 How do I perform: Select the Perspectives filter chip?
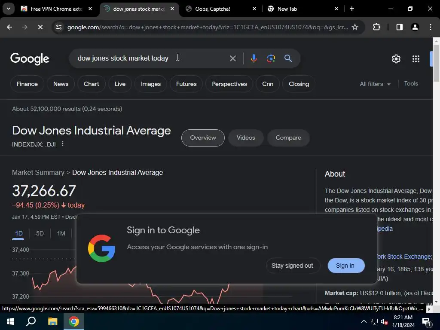229,84
